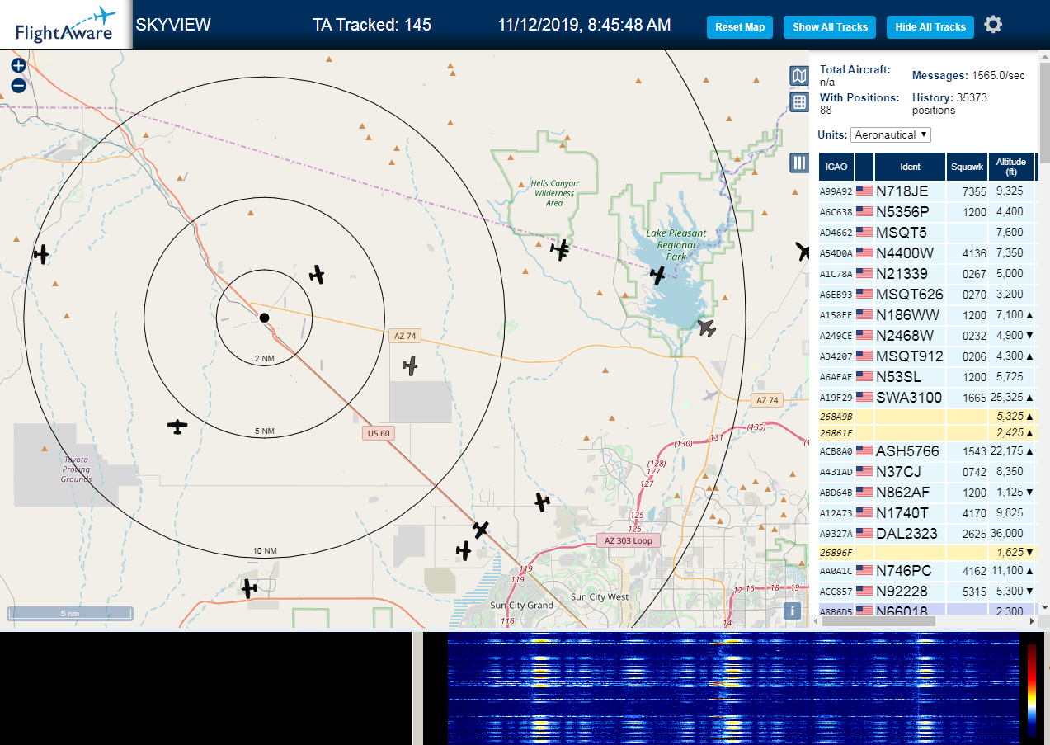Screen dimensions: 1050x745
Task: Select aircraft at bottom below 10 NM label
Action: coord(249,588)
